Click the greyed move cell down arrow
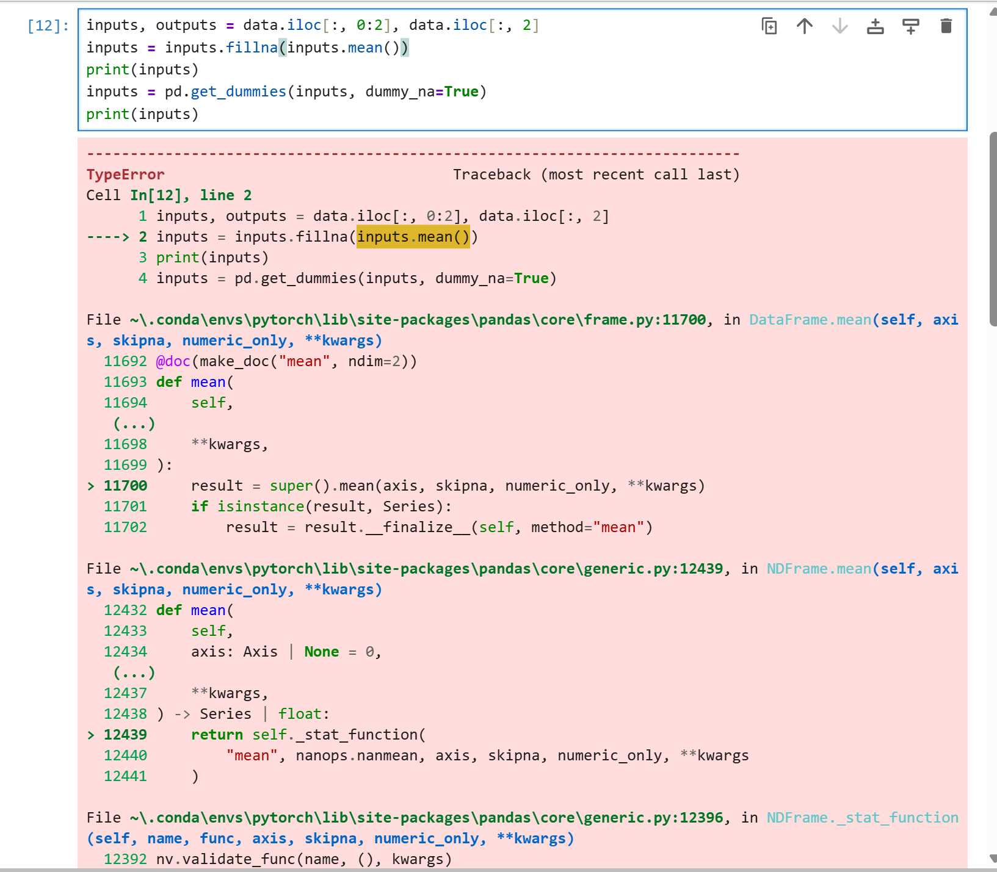Viewport: 997px width, 872px height. tap(840, 26)
